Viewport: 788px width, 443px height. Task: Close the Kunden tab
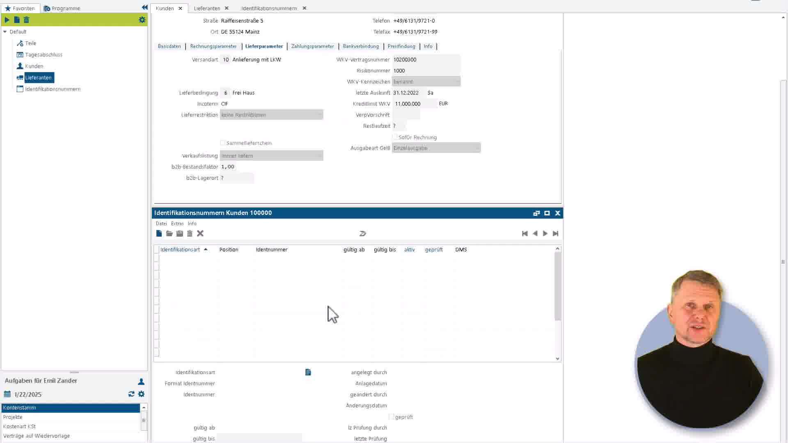coord(180,8)
